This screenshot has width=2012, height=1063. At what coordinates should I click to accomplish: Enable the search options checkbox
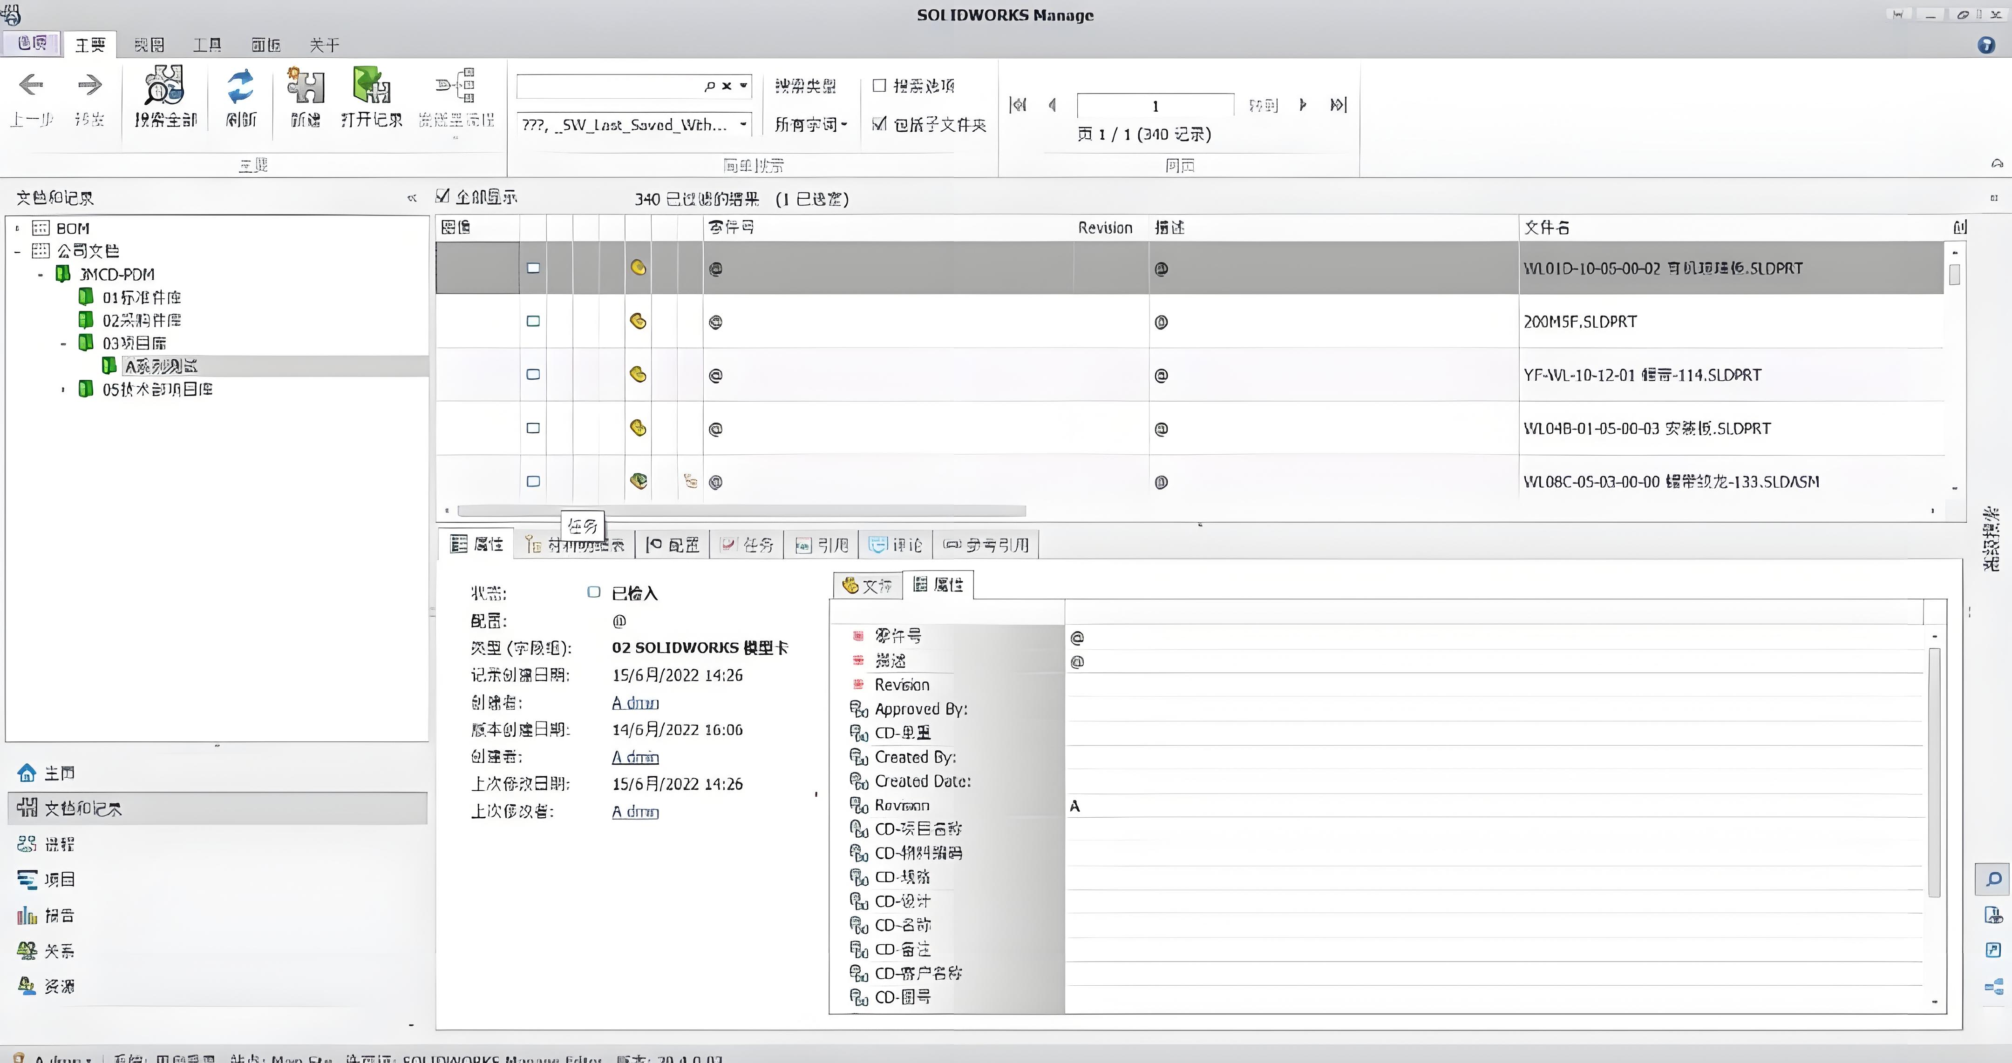click(879, 85)
